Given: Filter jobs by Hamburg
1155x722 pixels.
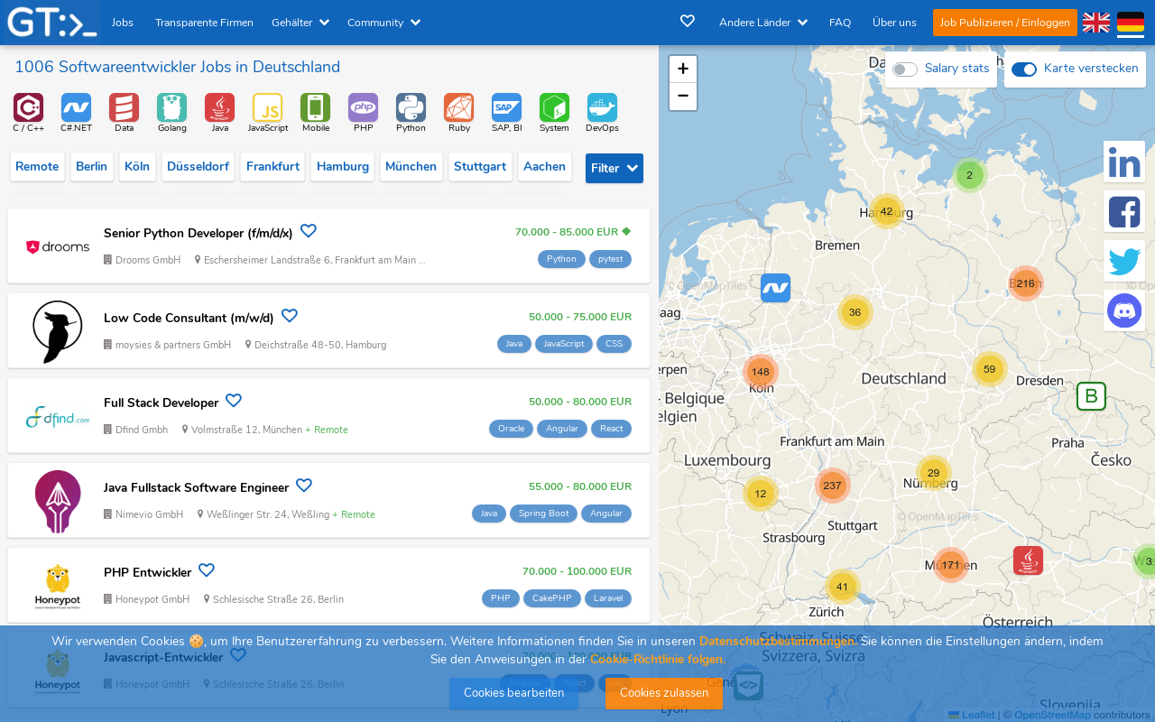Looking at the screenshot, I should pyautogui.click(x=343, y=167).
